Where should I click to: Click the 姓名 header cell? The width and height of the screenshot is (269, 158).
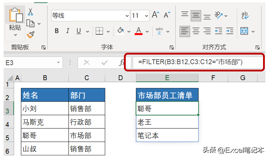[45, 95]
